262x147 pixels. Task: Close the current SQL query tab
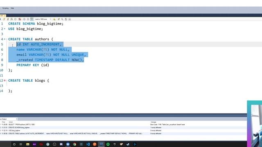(x=5, y=16)
